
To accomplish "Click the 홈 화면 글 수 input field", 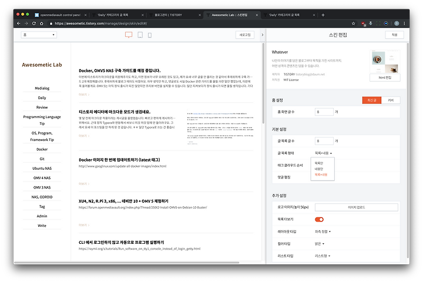I will [324, 112].
